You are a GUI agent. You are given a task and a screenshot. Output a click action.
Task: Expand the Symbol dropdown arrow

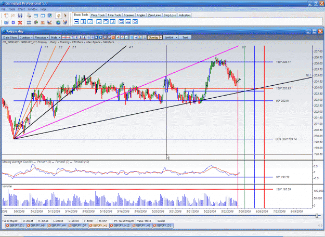point(176,37)
